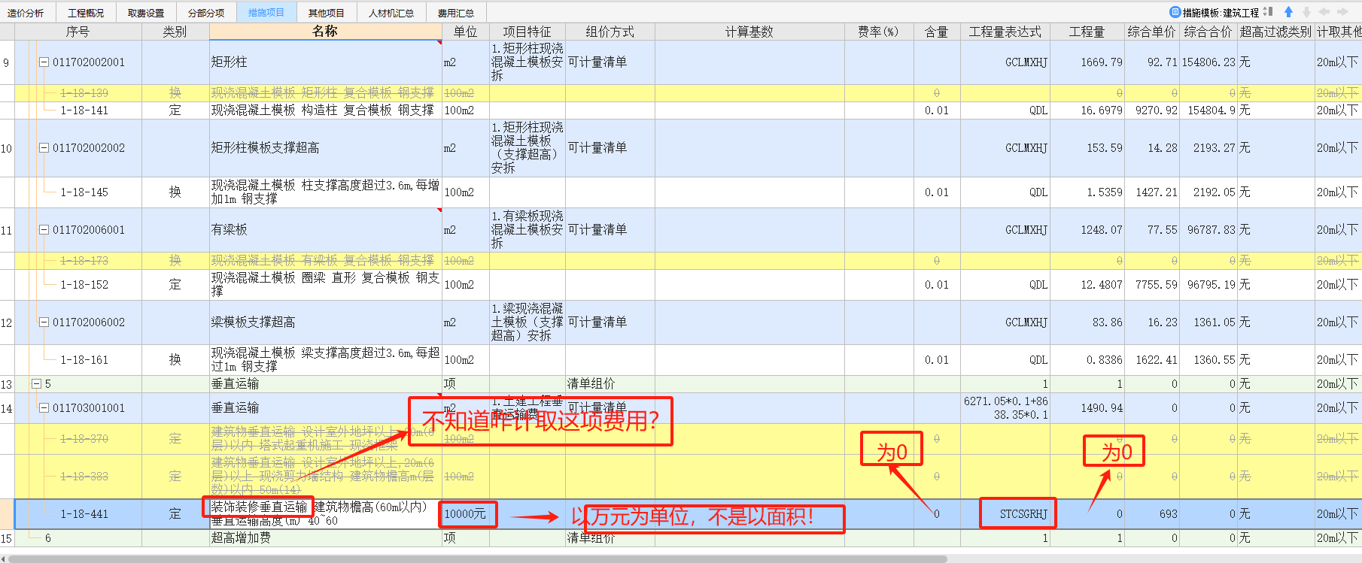
Task: Click quantity value 1490.94
Action: tap(1102, 408)
